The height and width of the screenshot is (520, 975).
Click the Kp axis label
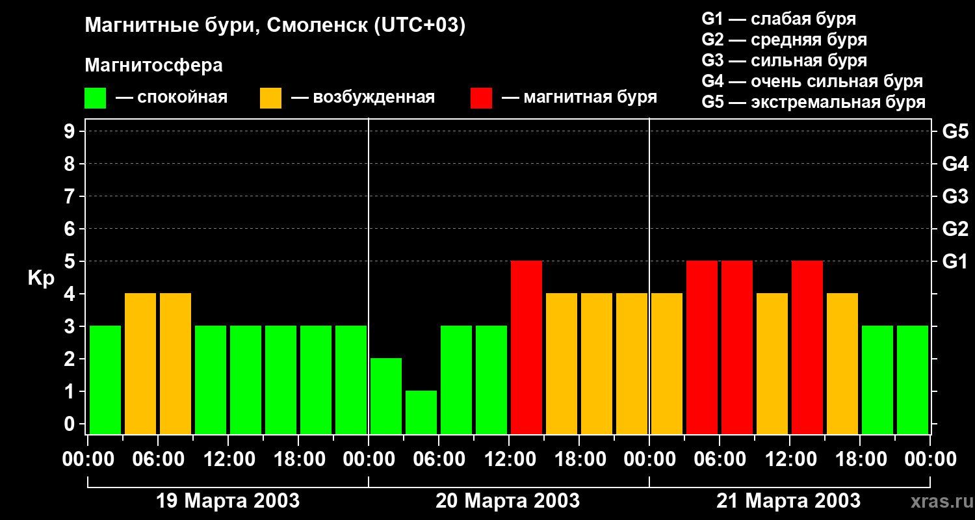point(41,279)
